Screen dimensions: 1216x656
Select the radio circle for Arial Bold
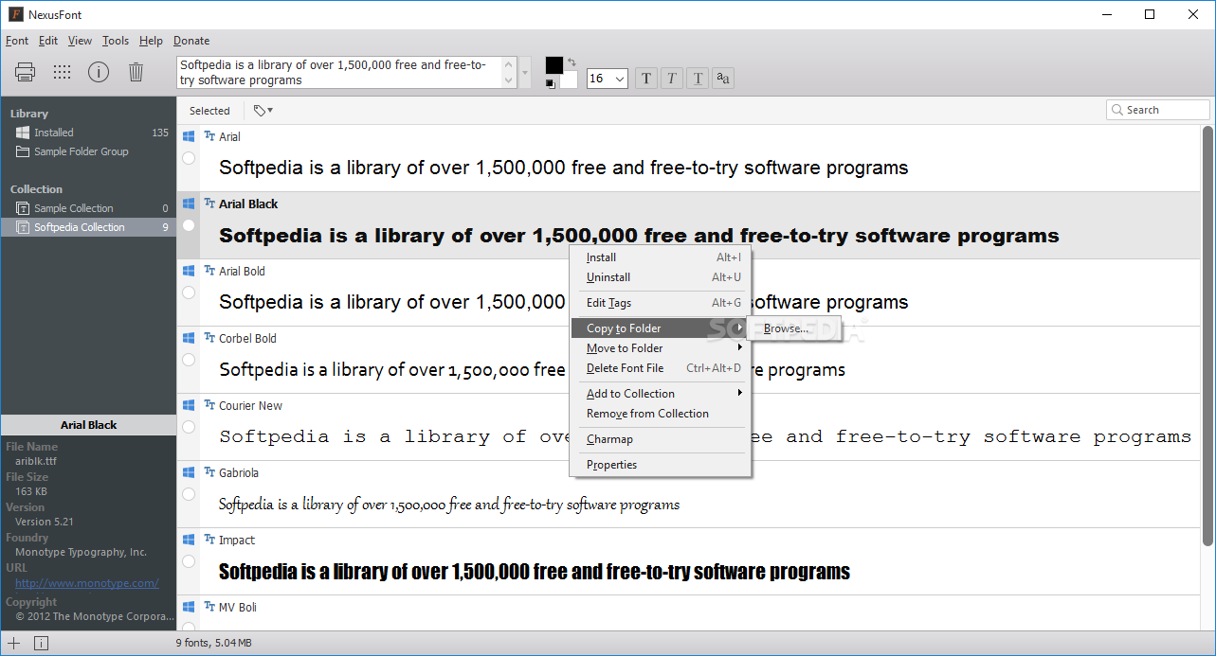(189, 293)
